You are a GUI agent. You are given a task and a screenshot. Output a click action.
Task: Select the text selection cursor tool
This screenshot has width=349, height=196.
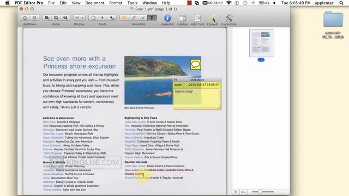click(112, 18)
